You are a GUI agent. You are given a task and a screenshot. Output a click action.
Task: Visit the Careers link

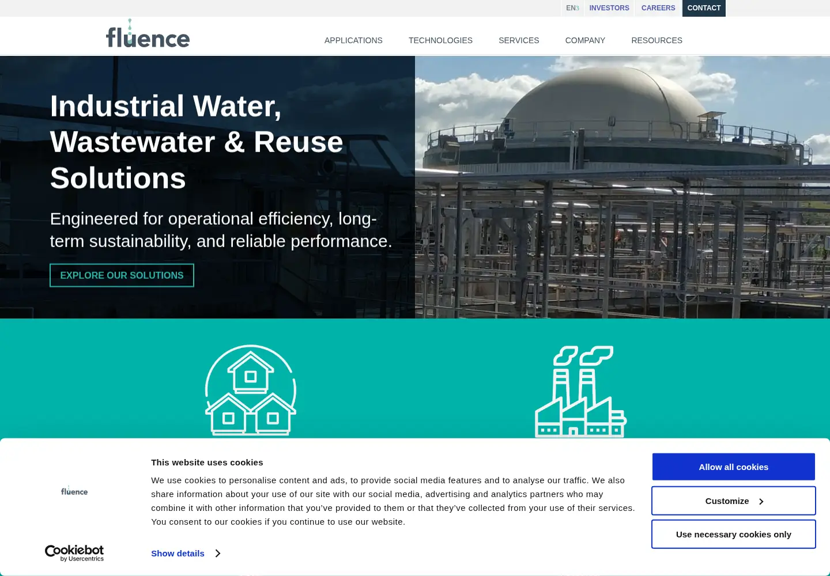658,8
